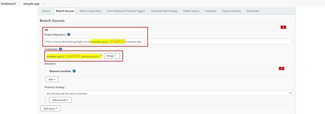The image size is (325, 114).
Task: Expand the Add behaviors dropdown
Action: (x=52, y=79)
